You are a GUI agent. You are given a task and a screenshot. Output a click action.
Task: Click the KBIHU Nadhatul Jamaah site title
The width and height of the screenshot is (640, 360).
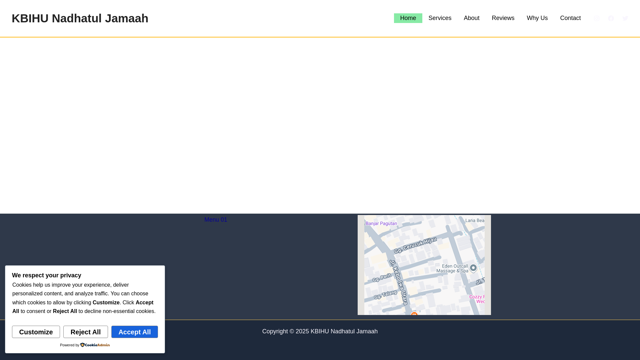(x=80, y=18)
